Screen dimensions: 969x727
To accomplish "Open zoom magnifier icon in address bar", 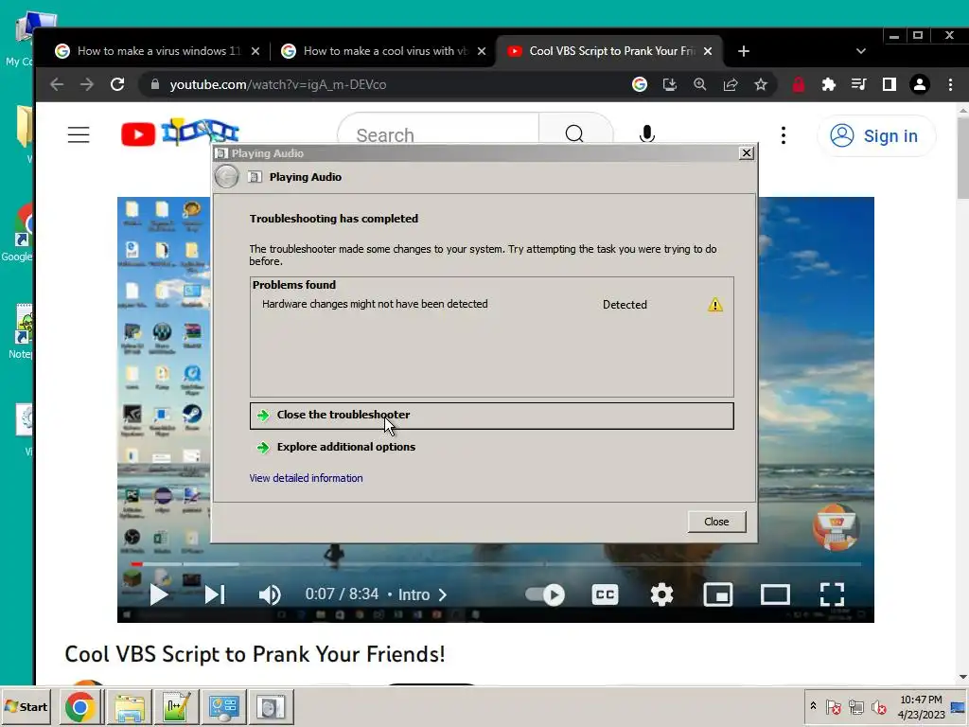I will (x=700, y=84).
